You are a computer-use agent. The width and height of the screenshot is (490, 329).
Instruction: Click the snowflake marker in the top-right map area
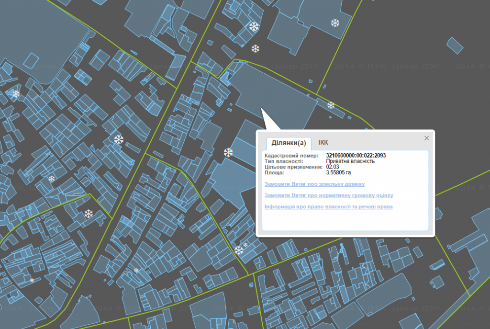[x=335, y=23]
